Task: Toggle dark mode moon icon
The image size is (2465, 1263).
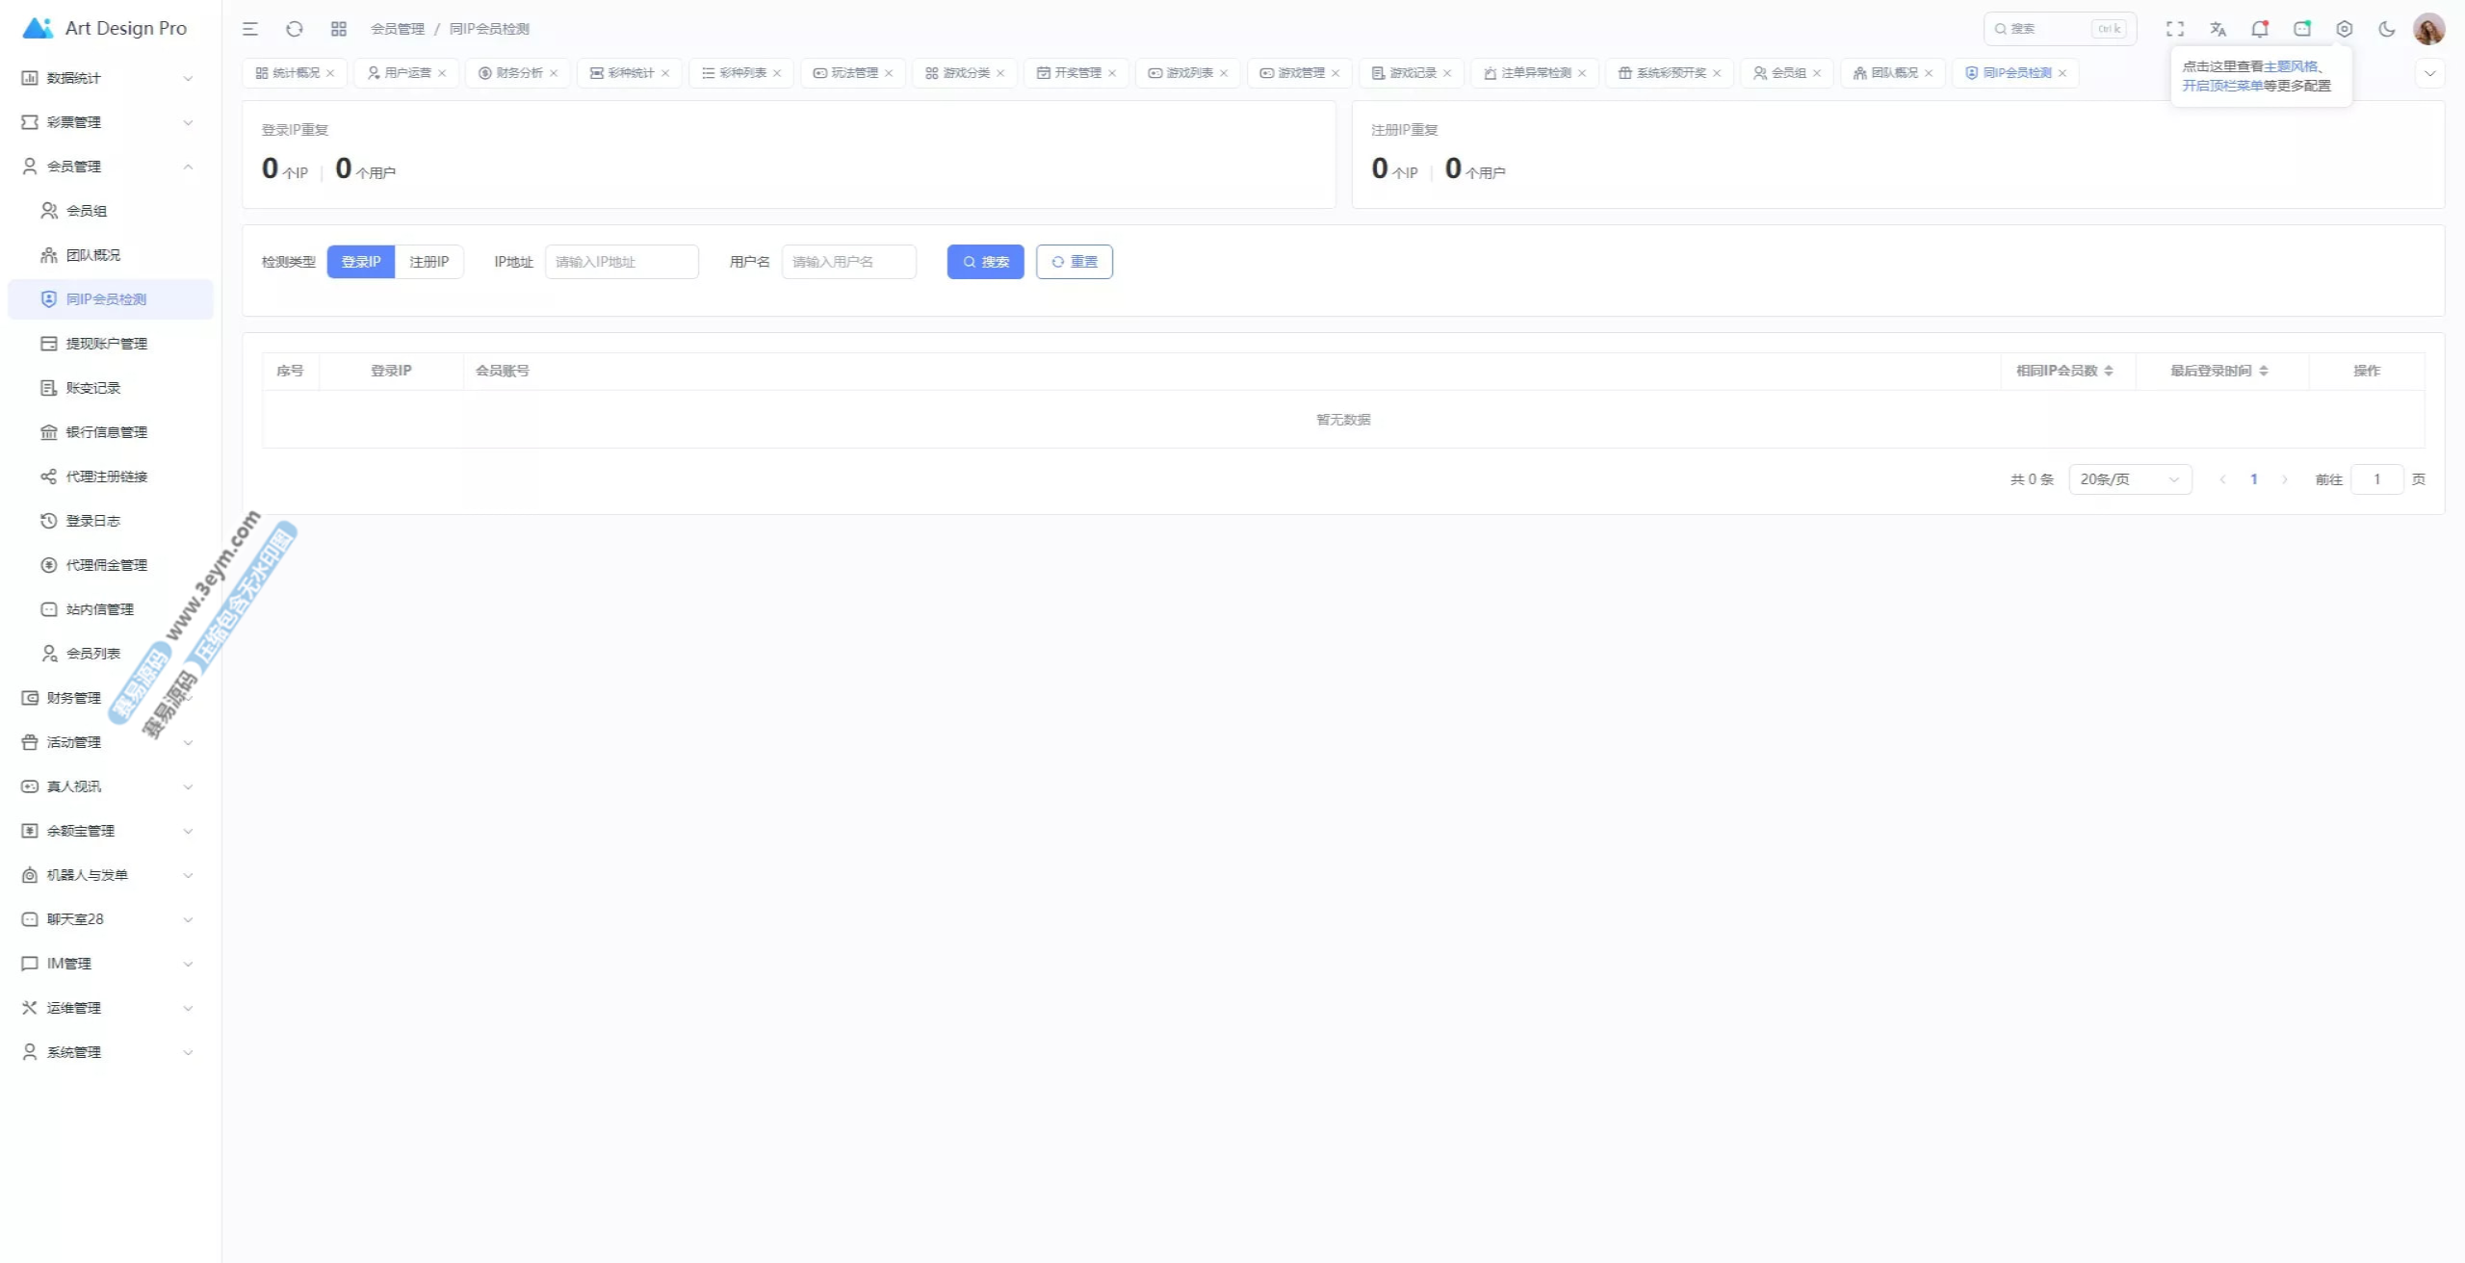Action: (2387, 29)
